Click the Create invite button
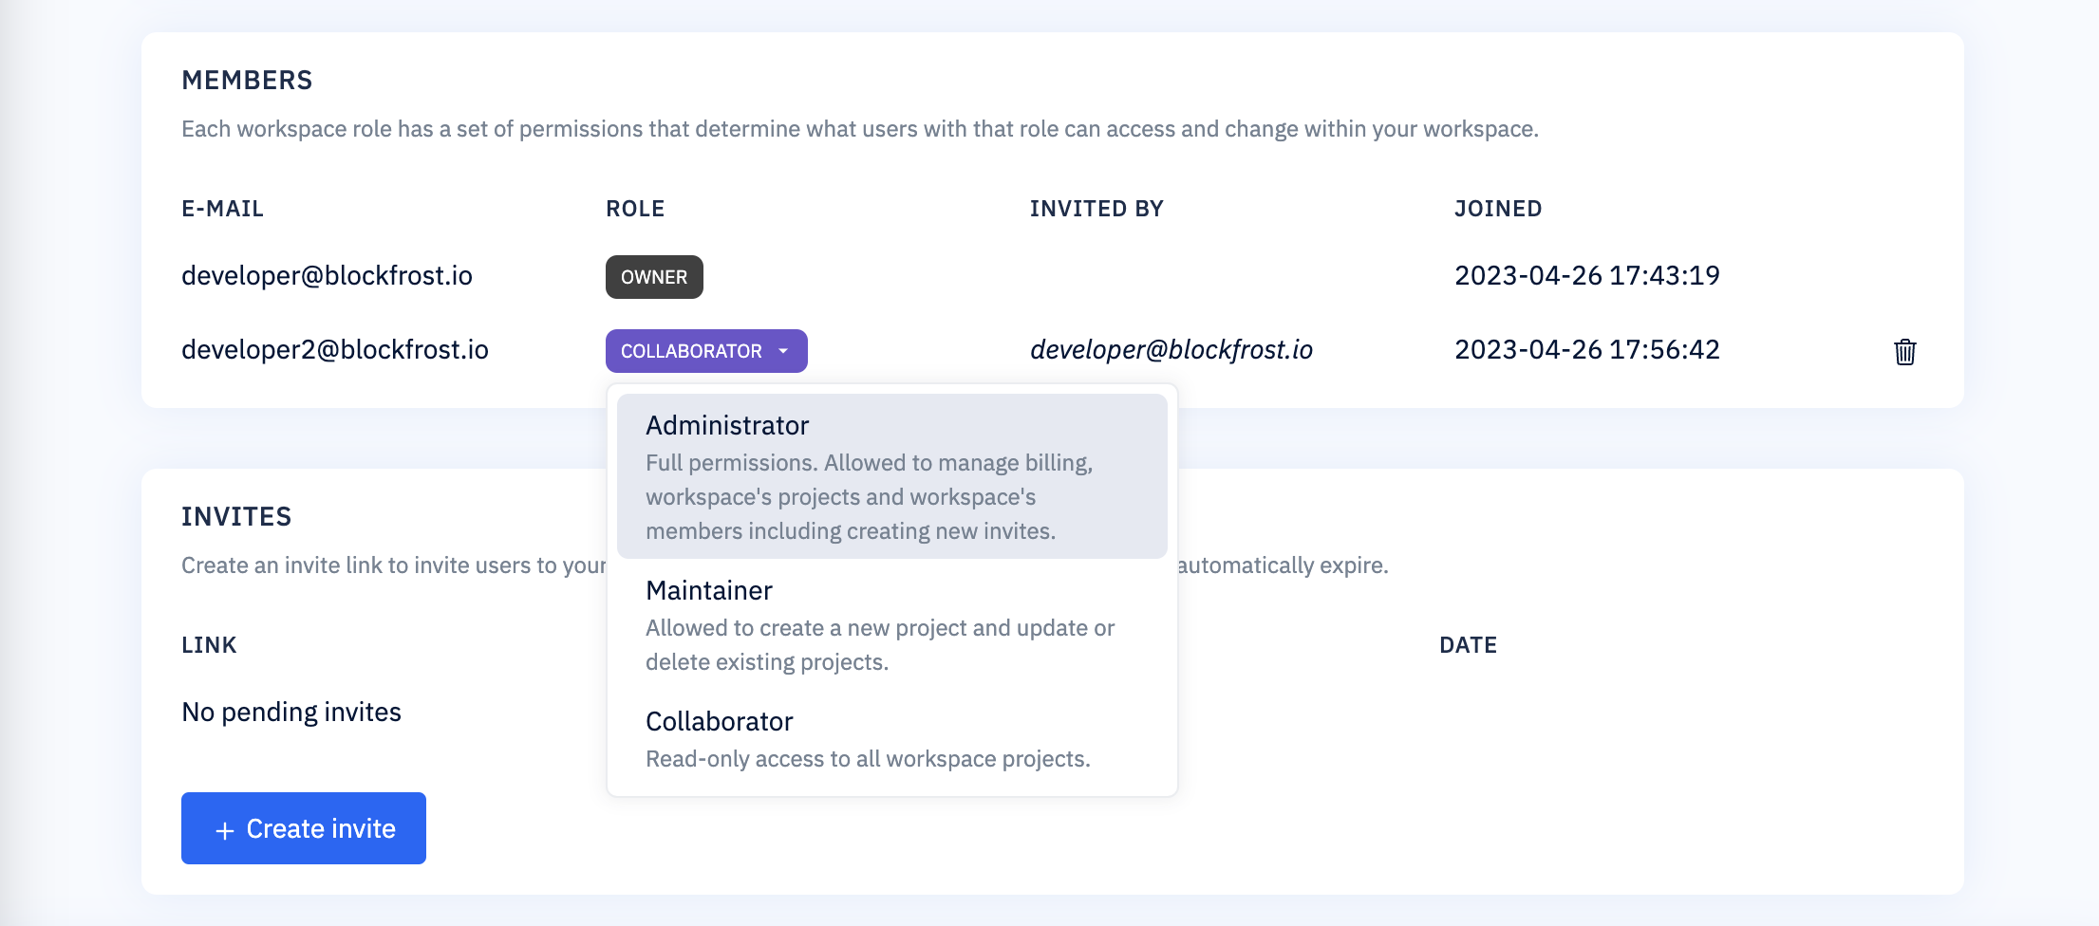The image size is (2099, 926). [303, 827]
